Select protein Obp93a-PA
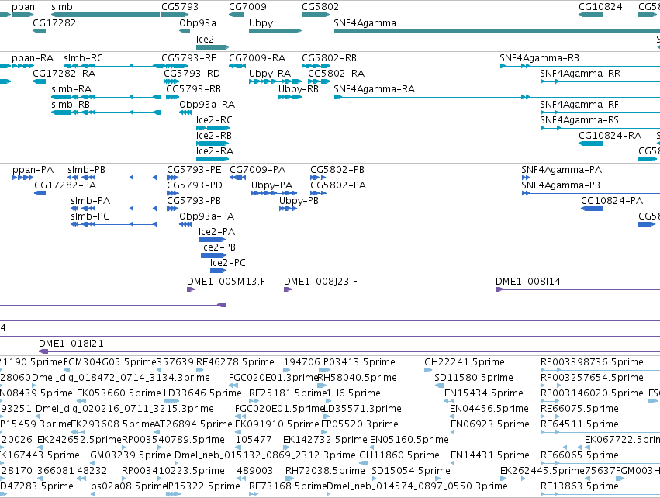The width and height of the screenshot is (660, 498). [185, 224]
